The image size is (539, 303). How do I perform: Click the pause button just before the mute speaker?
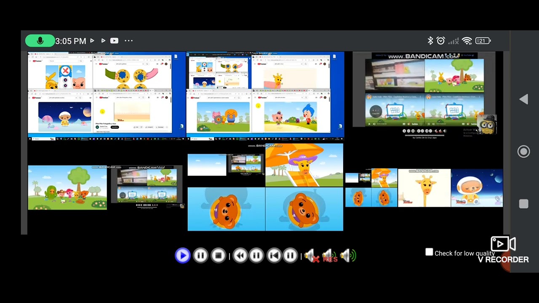(290, 255)
